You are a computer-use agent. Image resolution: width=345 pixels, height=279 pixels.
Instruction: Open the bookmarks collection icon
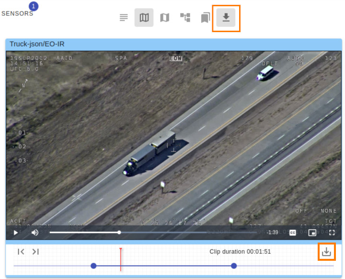(206, 17)
